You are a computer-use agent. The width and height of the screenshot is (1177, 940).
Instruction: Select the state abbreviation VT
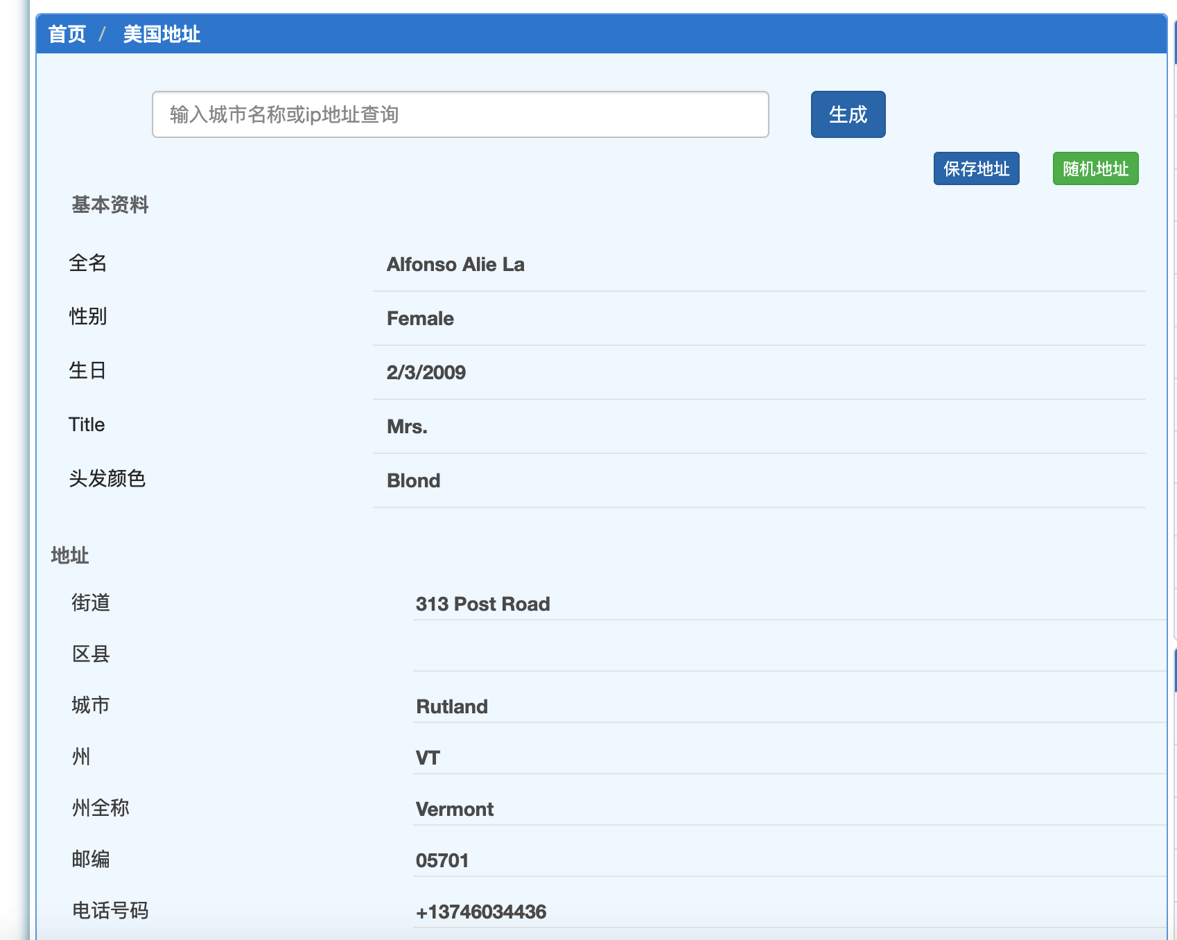(428, 758)
